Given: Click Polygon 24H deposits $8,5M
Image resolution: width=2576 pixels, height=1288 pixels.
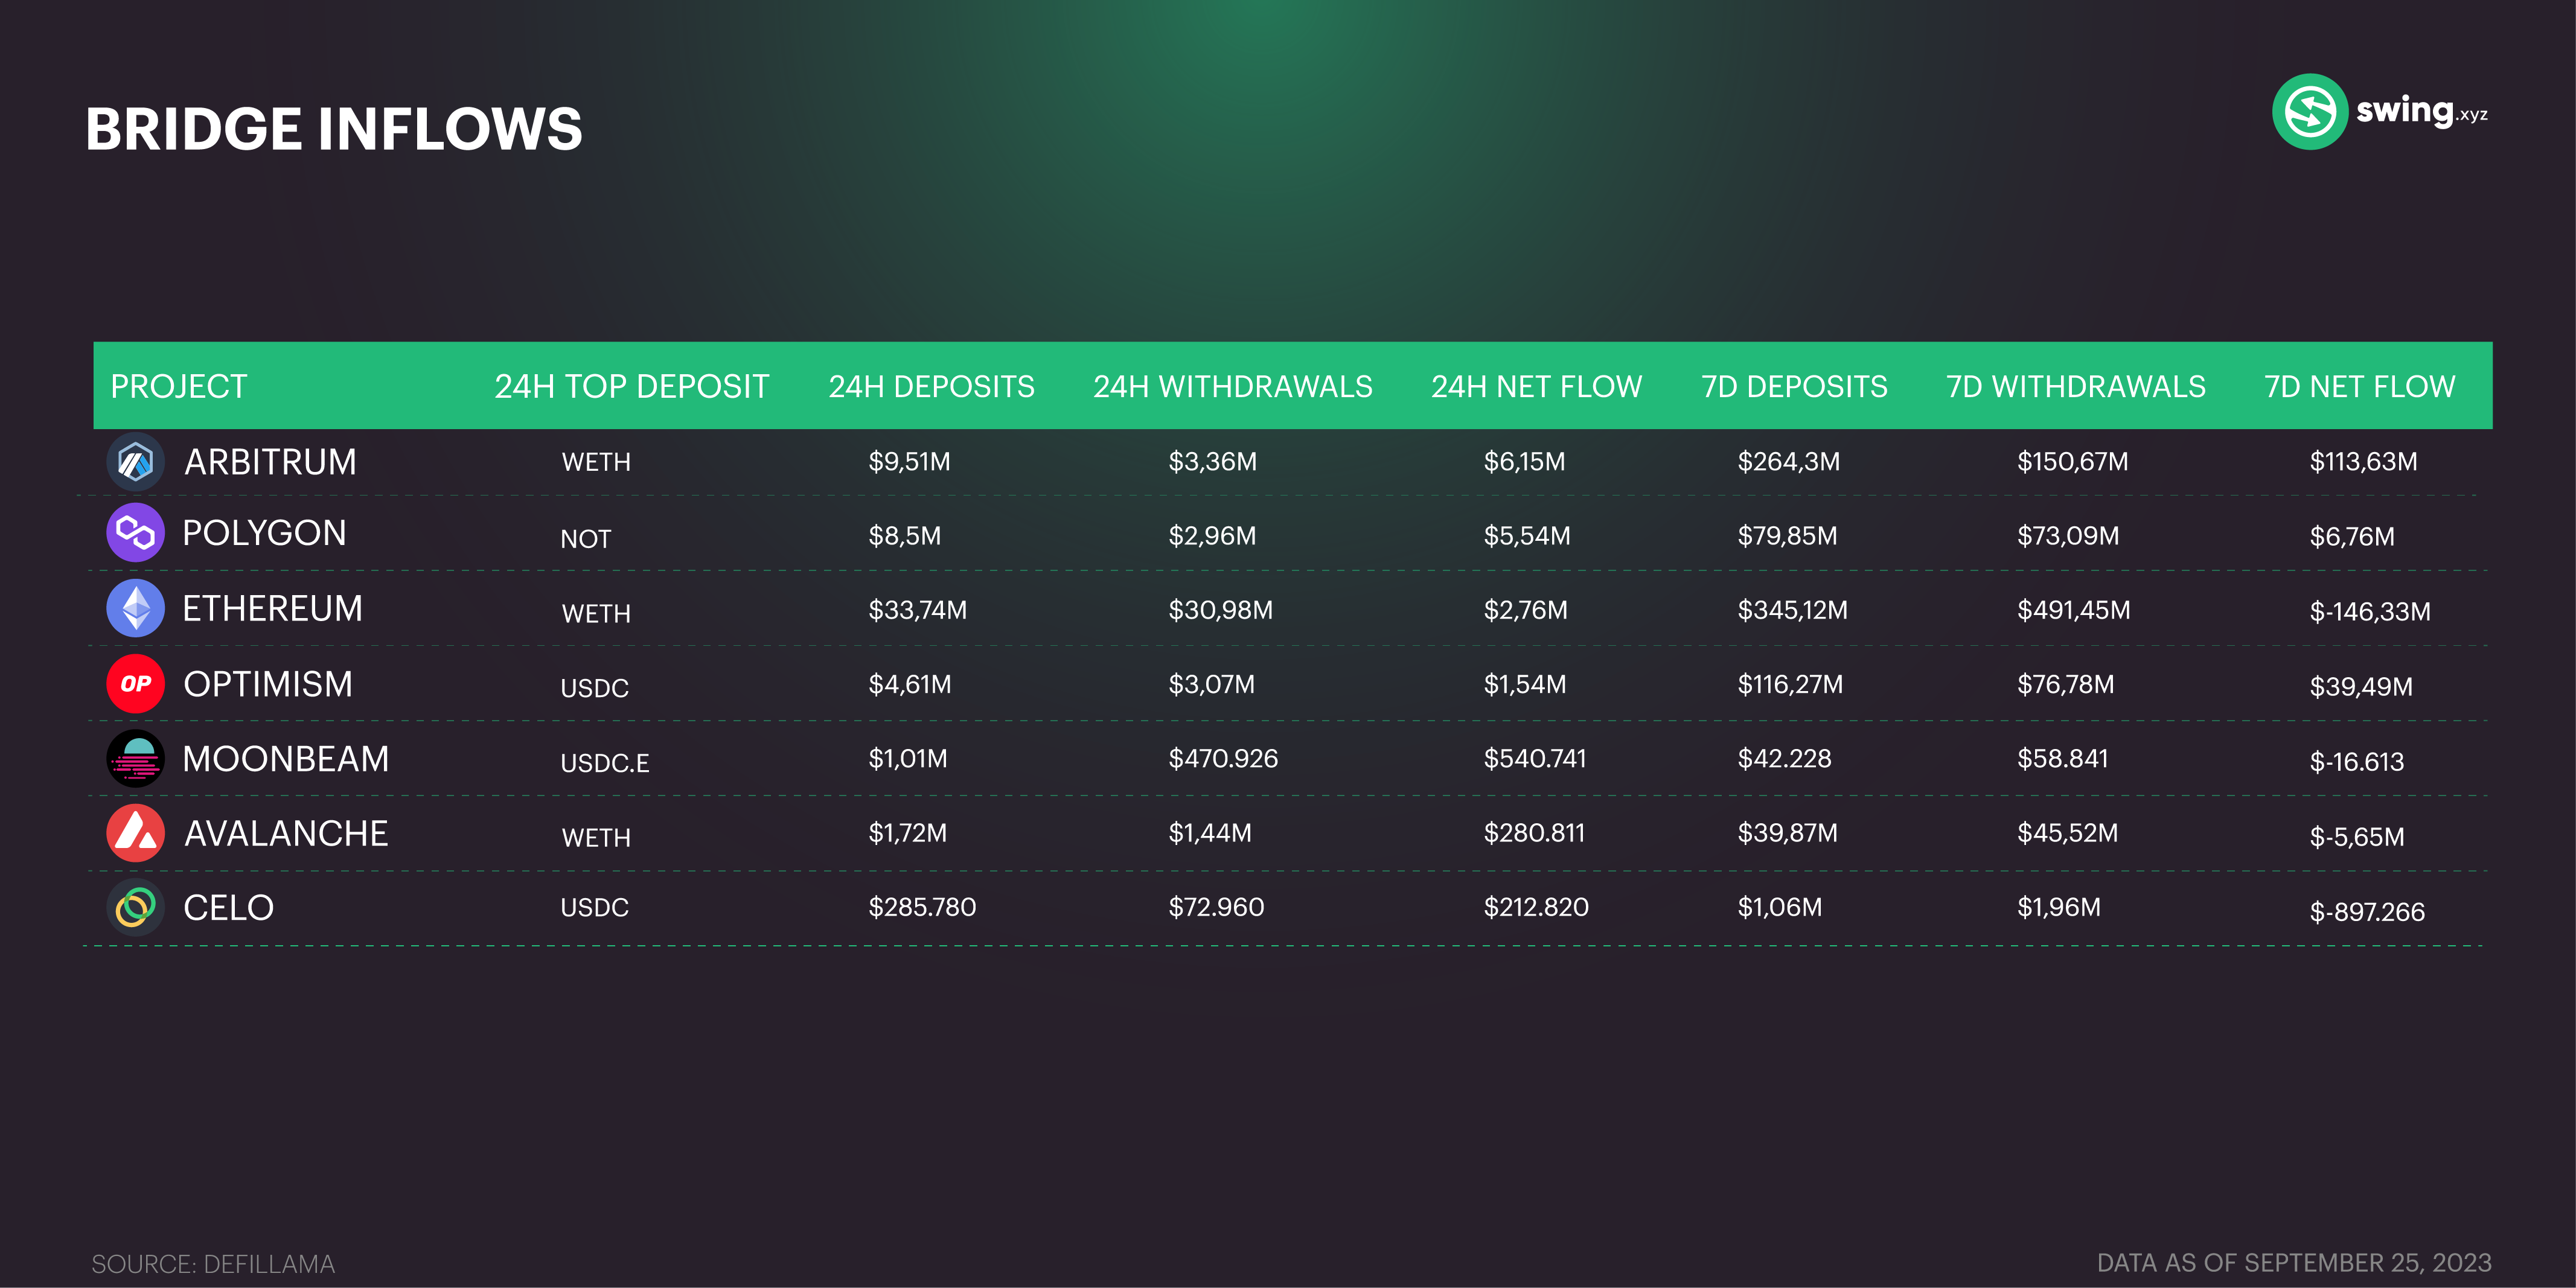Looking at the screenshot, I should click(x=905, y=536).
